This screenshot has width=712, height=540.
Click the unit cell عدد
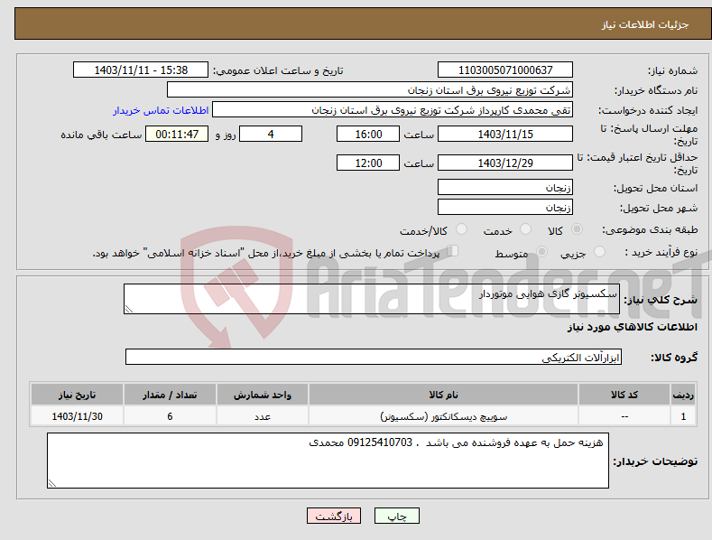(263, 416)
